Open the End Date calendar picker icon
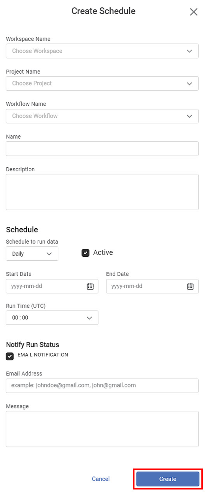The width and height of the screenshot is (206, 493). pyautogui.click(x=191, y=286)
